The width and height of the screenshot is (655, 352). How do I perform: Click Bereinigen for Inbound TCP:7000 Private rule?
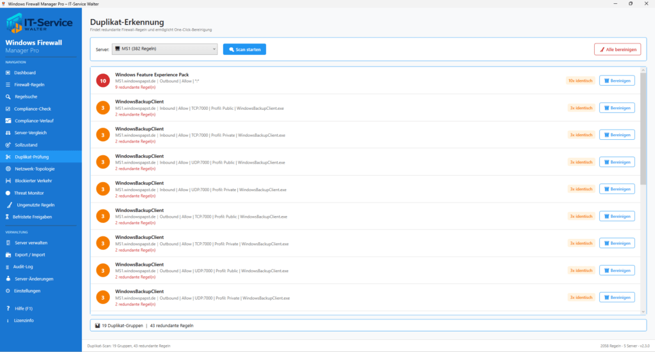[x=617, y=135]
